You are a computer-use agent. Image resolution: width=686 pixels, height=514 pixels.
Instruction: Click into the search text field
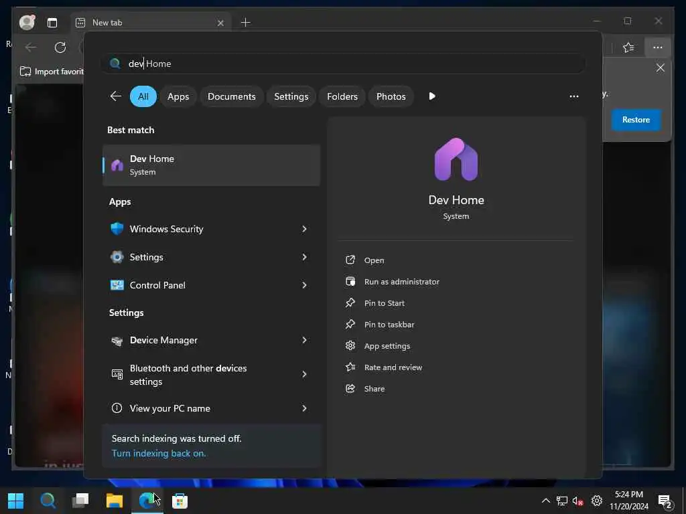[x=342, y=64]
